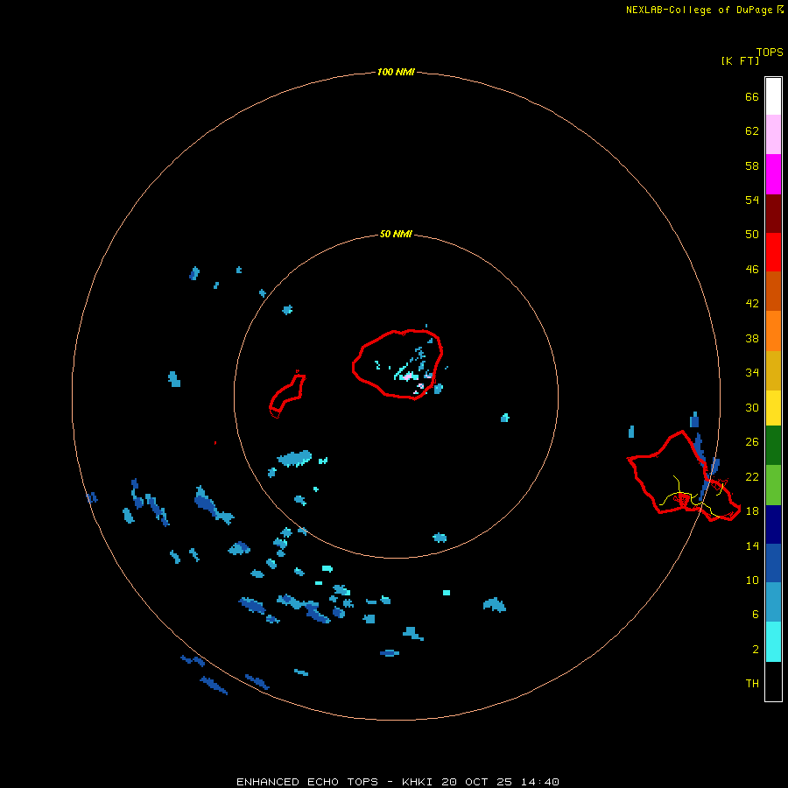Click the white swatch in the tops legend
Image resolution: width=788 pixels, height=788 pixels.
point(773,96)
